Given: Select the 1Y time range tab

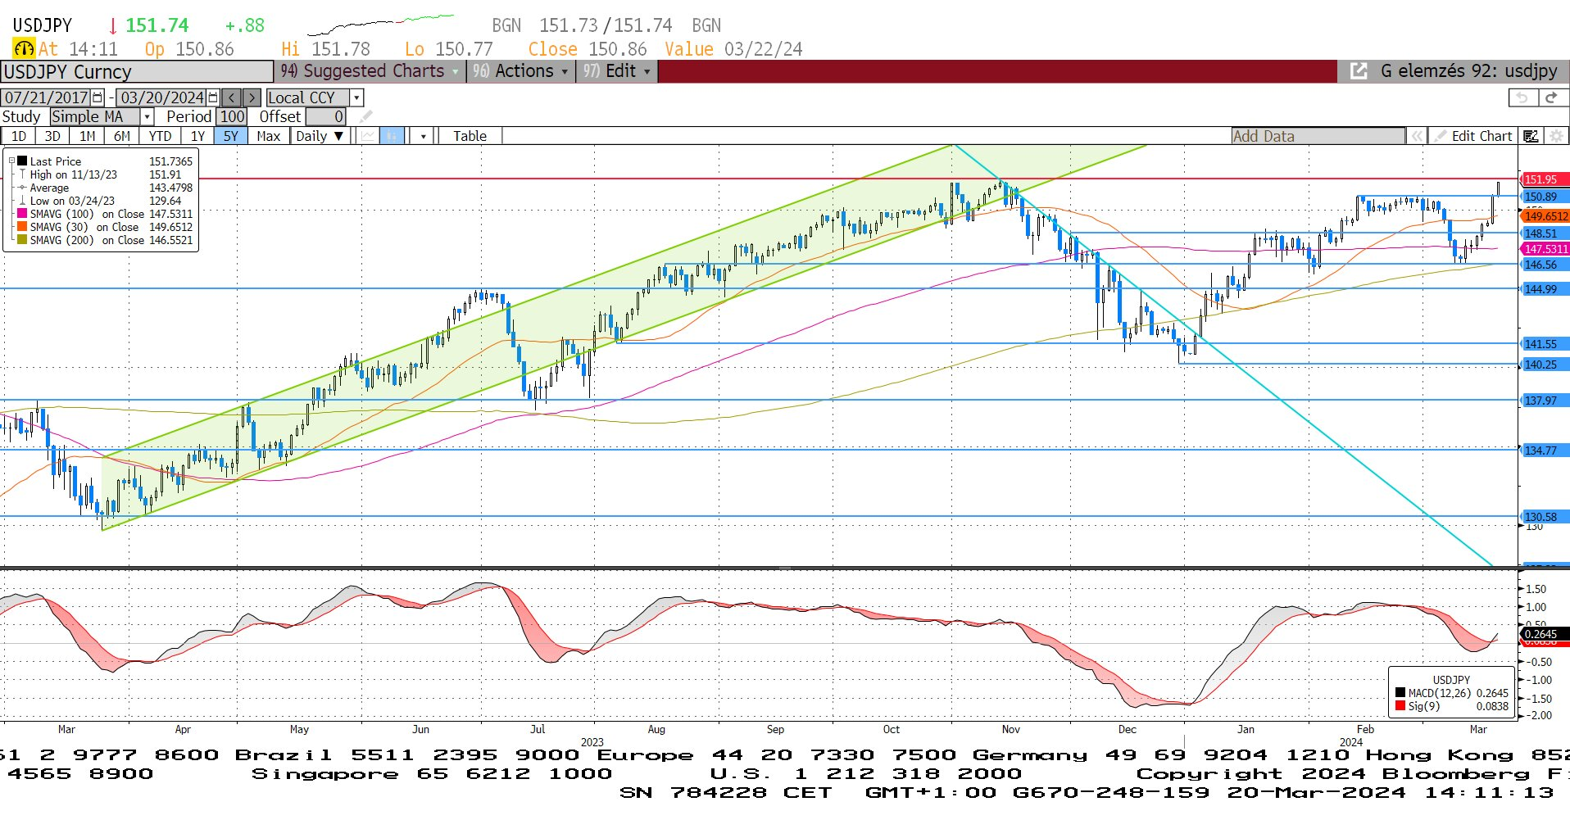Looking at the screenshot, I should (197, 136).
